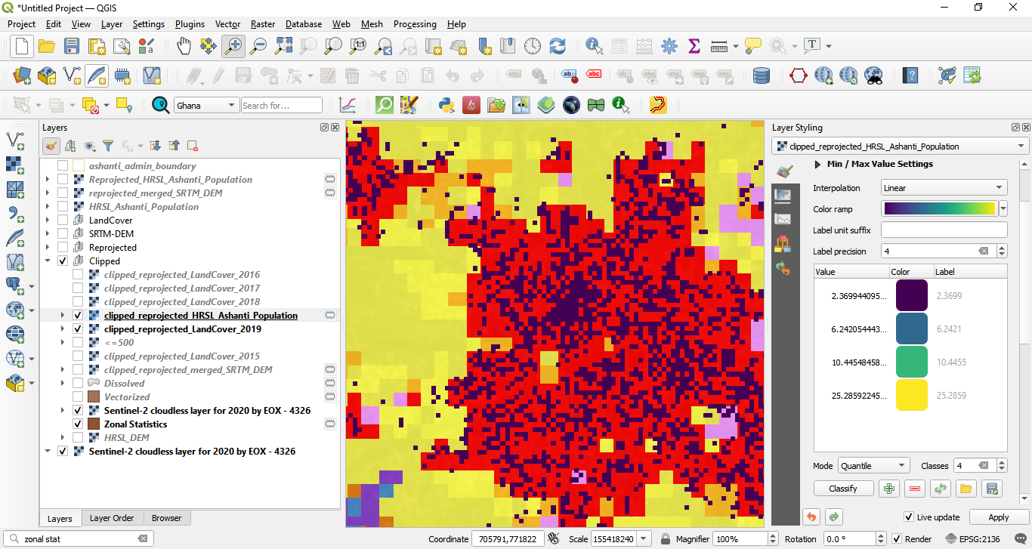1032x549 pixels.
Task: Click the Label unit suffix input field
Action: tap(944, 230)
